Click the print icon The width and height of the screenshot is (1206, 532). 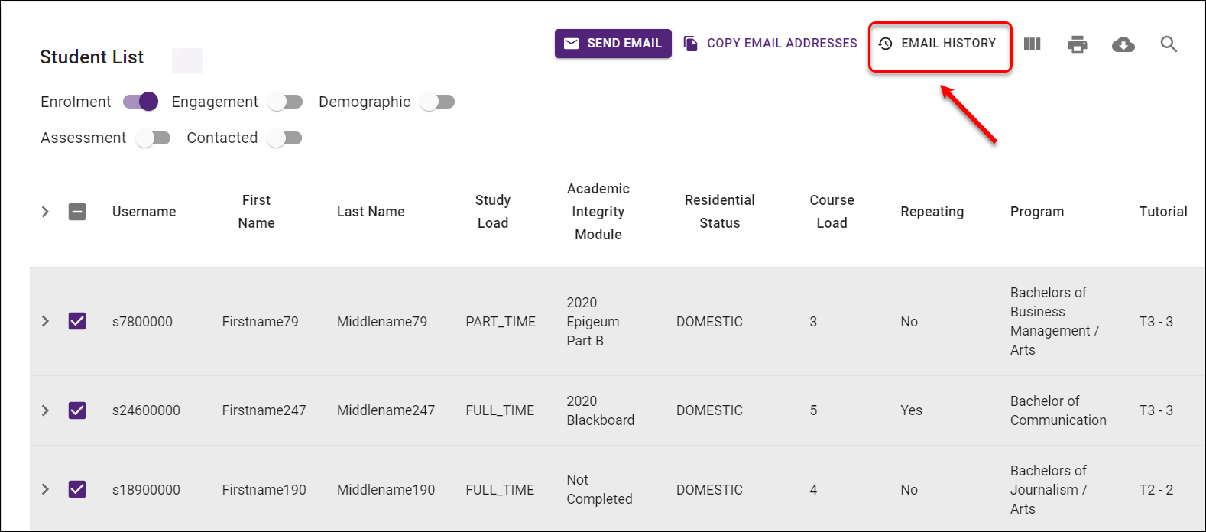1078,44
